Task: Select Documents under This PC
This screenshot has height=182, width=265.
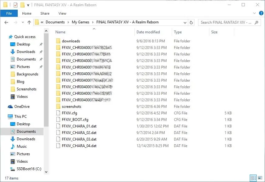Action: pos(26,132)
